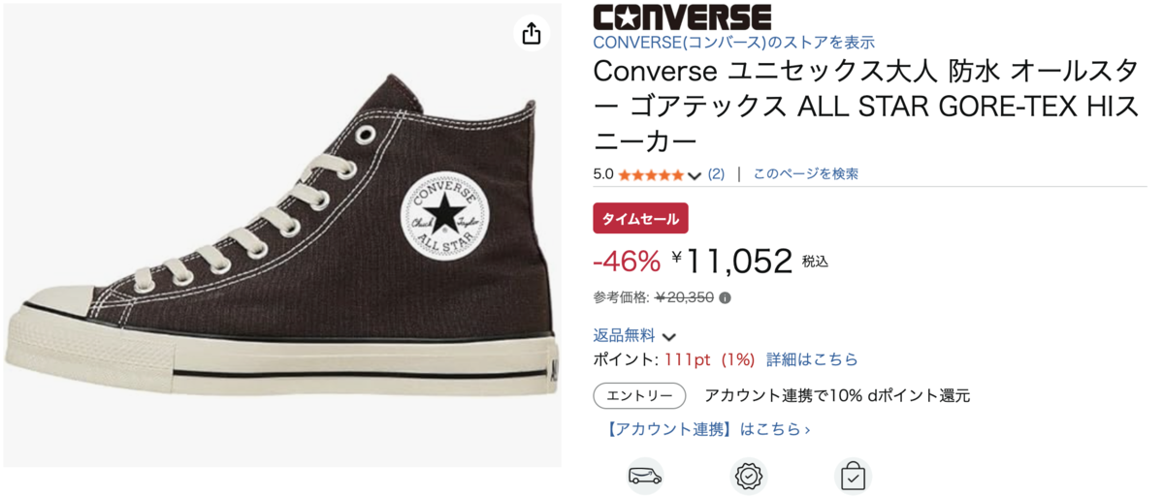This screenshot has width=1164, height=496.
Task: Click the CONVERSE brand logo
Action: tap(682, 16)
